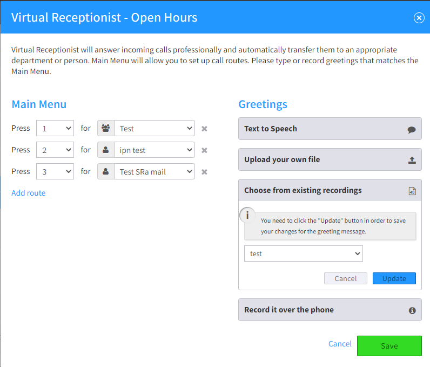Click the gray Cancel button in recordings panel

point(346,278)
